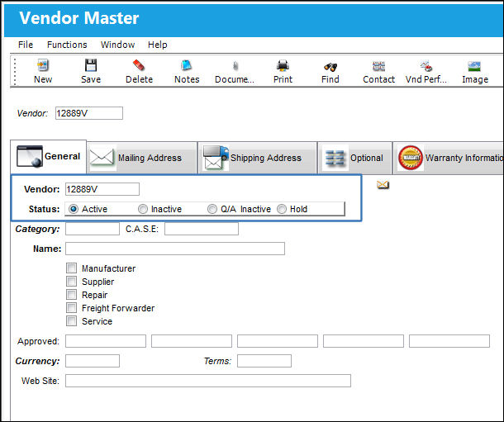Select the Inactive status radio button
Viewport: 504px width, 422px height.
point(143,209)
